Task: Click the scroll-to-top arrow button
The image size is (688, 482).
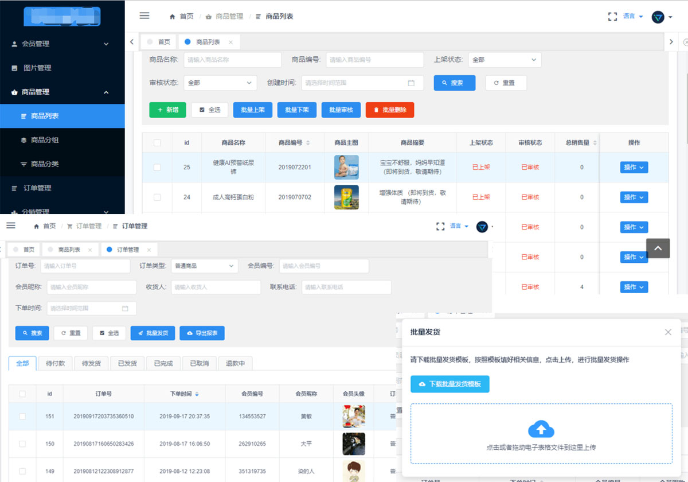Action: pos(658,248)
